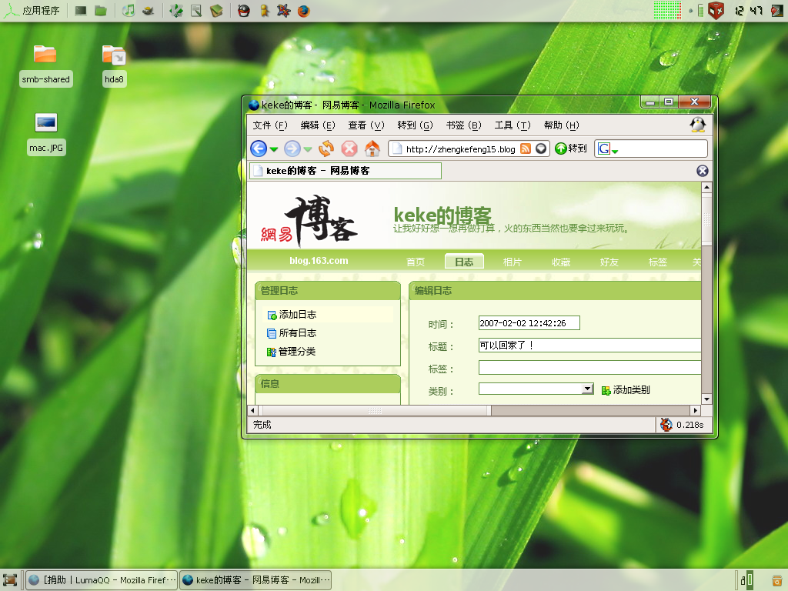
Task: Launch the yellow figure messenger icon
Action: pos(265,11)
